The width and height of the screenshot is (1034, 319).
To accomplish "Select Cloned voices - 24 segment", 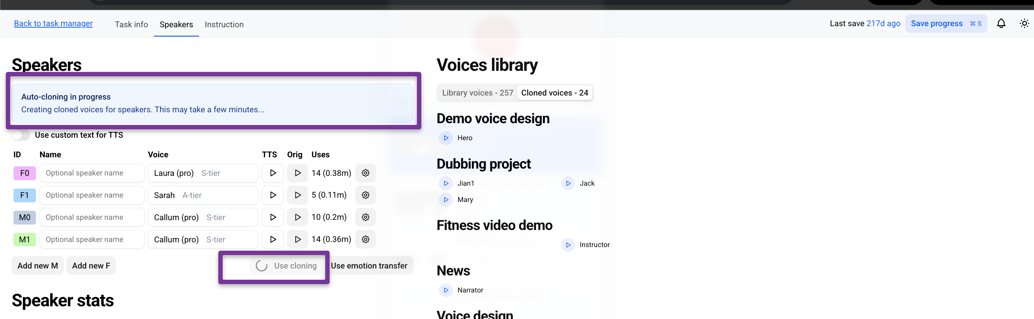I will tap(554, 93).
